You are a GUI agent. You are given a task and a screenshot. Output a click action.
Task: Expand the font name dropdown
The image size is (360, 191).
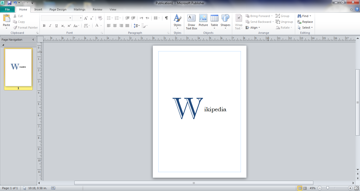[x=70, y=18]
